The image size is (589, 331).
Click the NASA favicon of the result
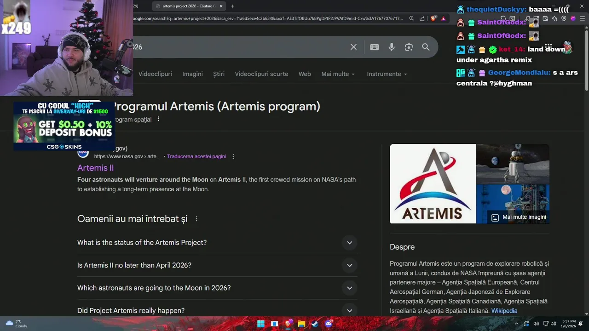coord(83,152)
